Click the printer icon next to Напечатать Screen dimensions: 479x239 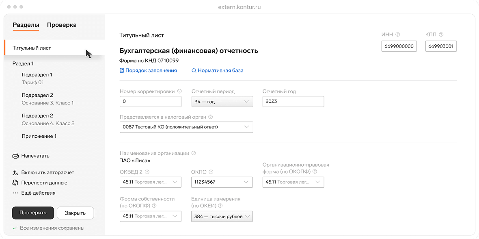pyautogui.click(x=15, y=156)
